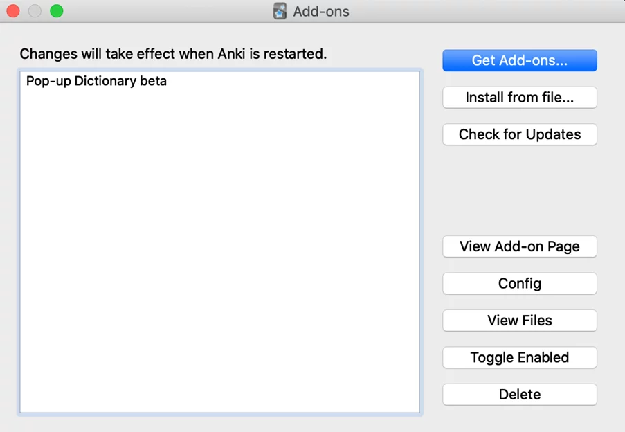
Task: Run Check for Updates
Action: (x=520, y=134)
